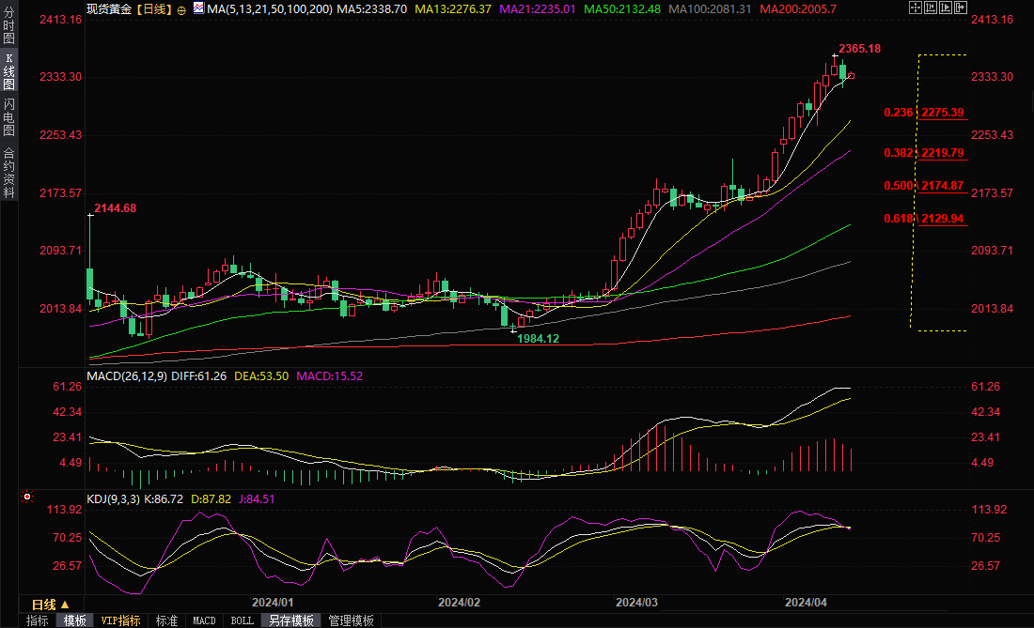Switch to 分时图 view in sidebar
The image size is (1034, 628).
8,29
